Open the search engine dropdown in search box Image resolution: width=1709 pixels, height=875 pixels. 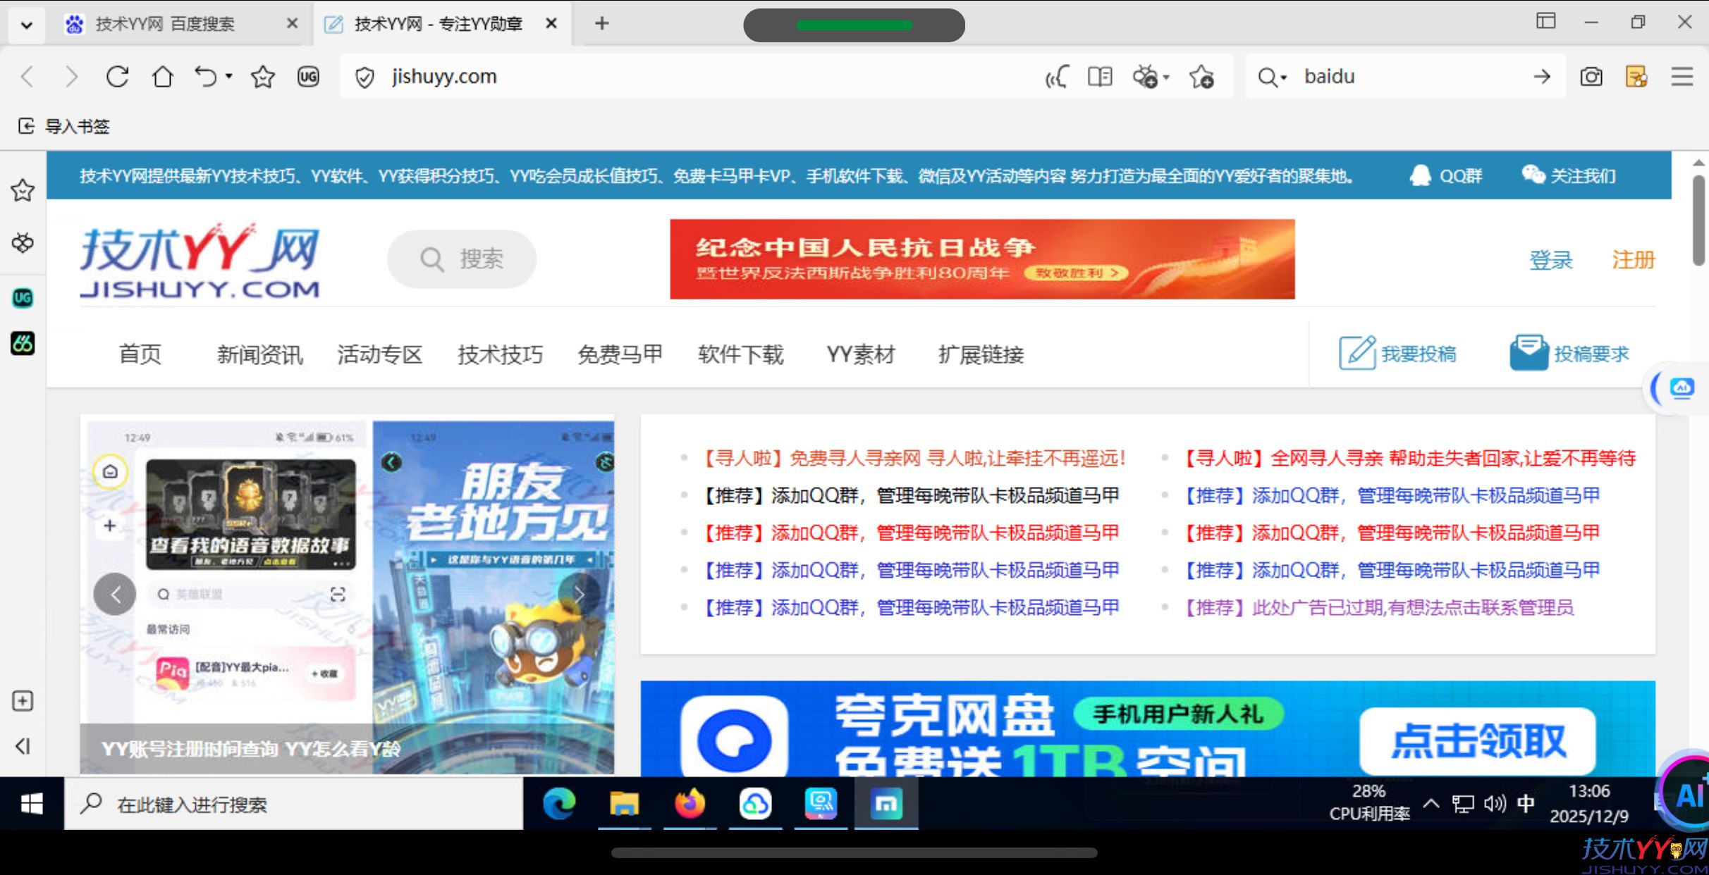pyautogui.click(x=1271, y=77)
